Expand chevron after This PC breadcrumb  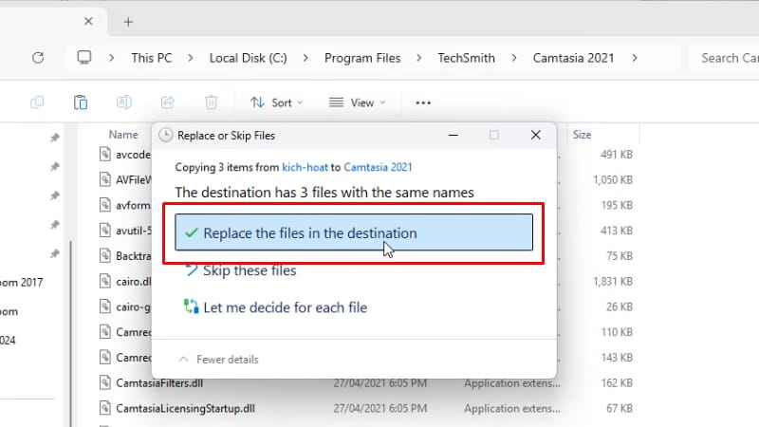(191, 58)
